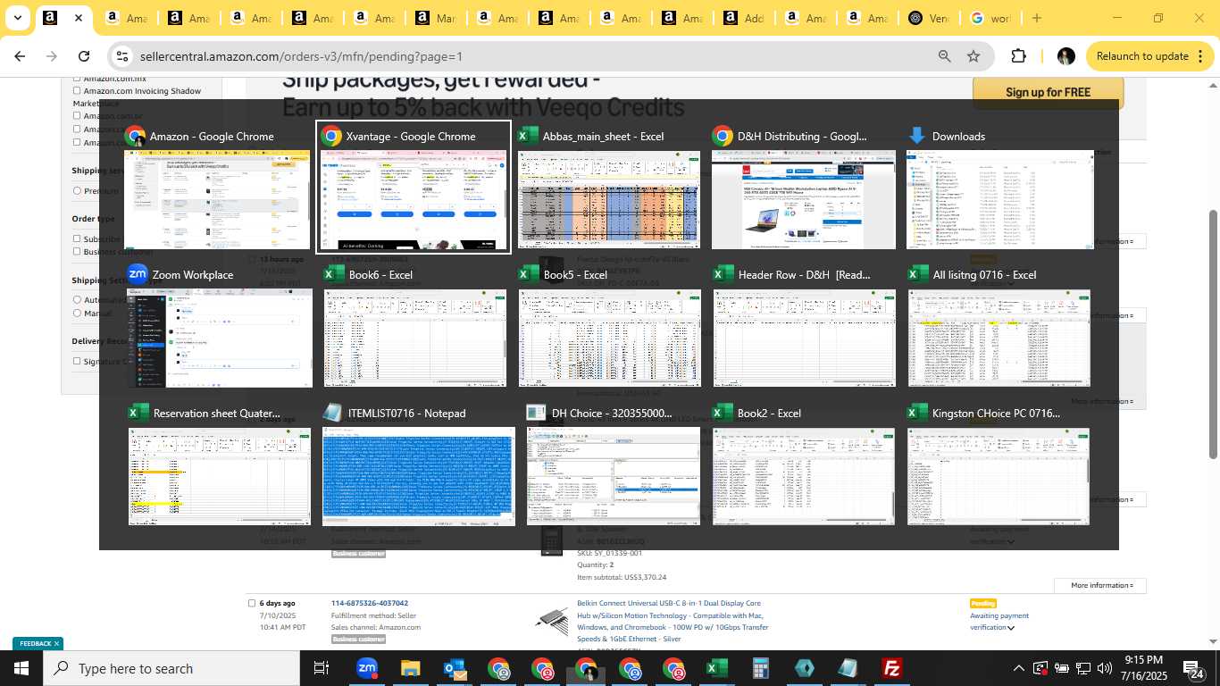1220x686 pixels.
Task: Tick the Business customer checkbox
Action: tap(77, 251)
